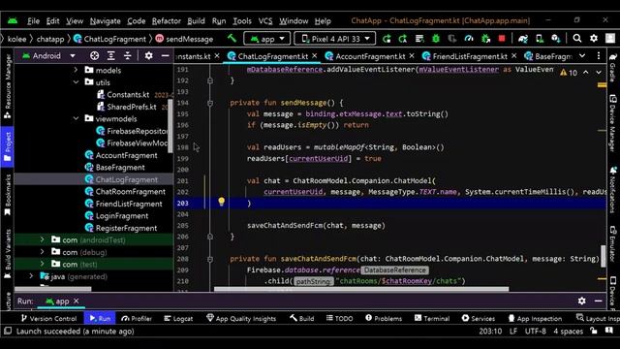Open the Problems tool window
This screenshot has width=620, height=349.
click(384, 318)
